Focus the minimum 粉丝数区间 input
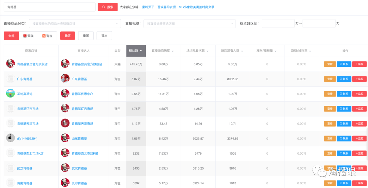This screenshot has width=368, height=188. pyautogui.click(x=278, y=24)
